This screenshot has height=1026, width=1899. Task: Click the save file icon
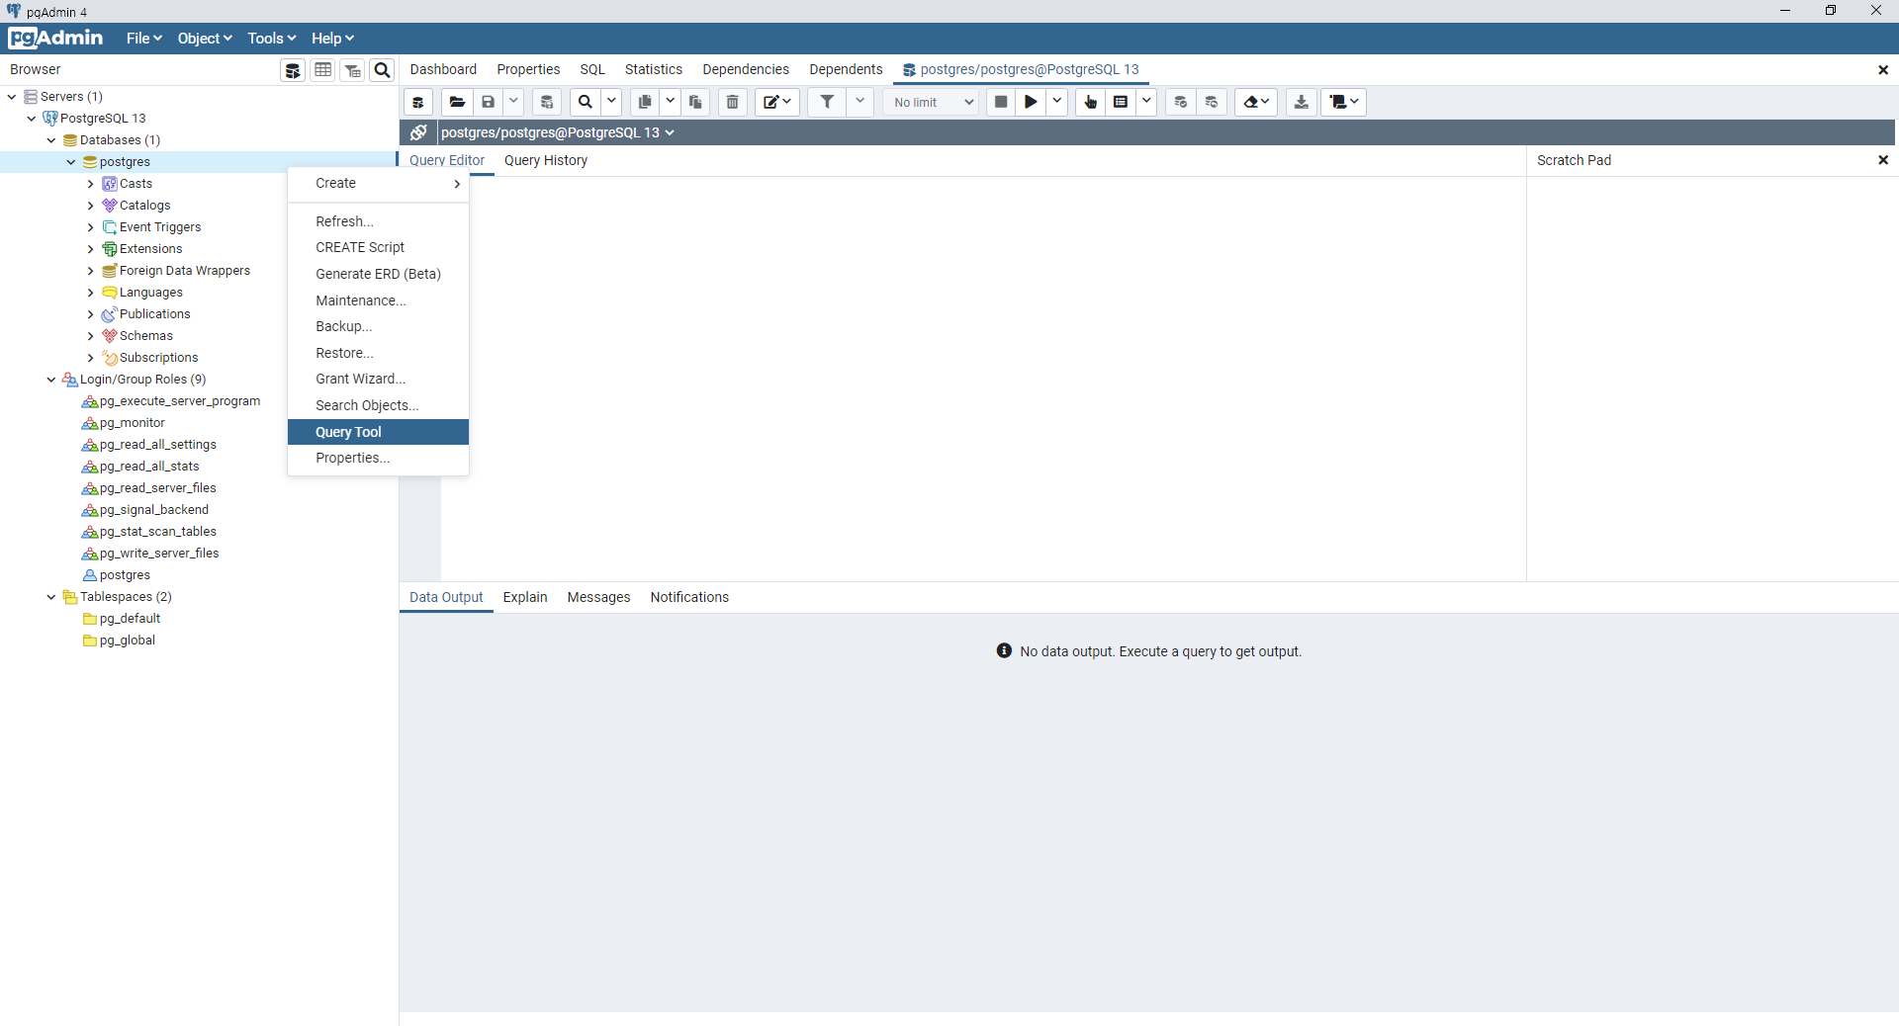click(x=489, y=102)
